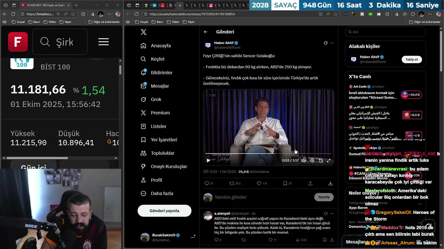The height and width of the screenshot is (249, 444).
Task: Open the X logo home link
Action: click(144, 32)
